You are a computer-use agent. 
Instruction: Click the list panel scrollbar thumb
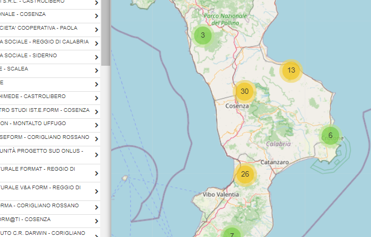point(105,33)
